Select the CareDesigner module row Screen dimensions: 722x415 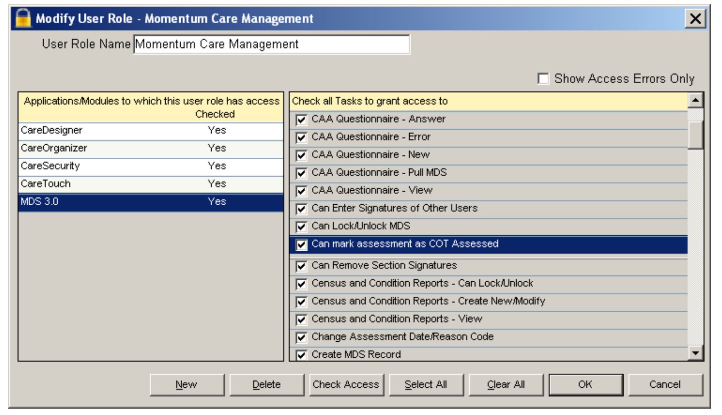pos(151,131)
